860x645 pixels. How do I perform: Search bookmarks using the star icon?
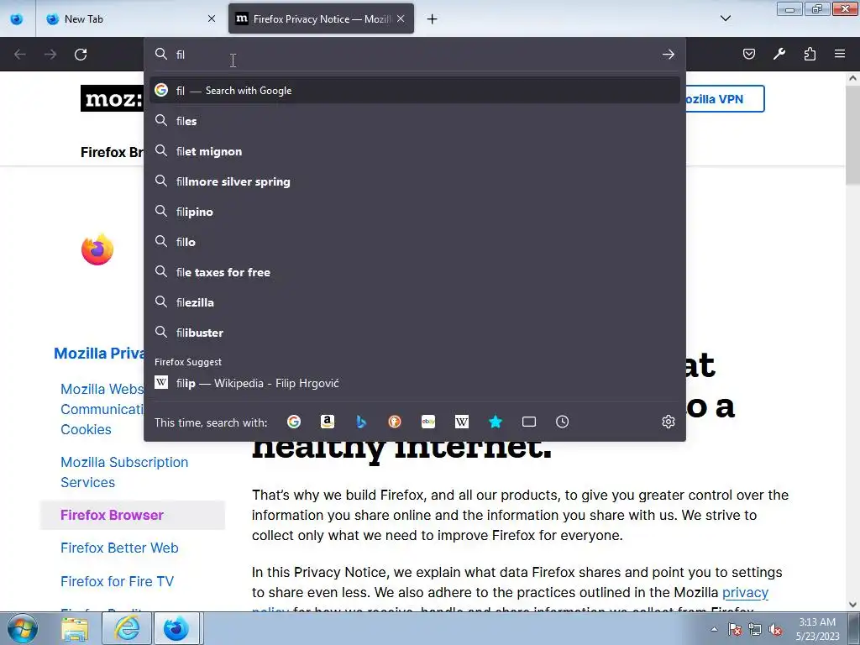(496, 422)
